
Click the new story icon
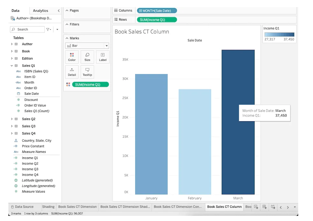point(273,207)
